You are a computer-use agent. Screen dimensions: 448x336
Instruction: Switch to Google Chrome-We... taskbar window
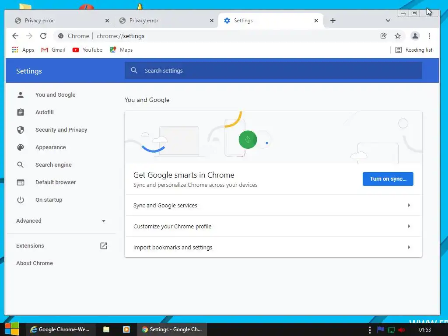coord(60,329)
